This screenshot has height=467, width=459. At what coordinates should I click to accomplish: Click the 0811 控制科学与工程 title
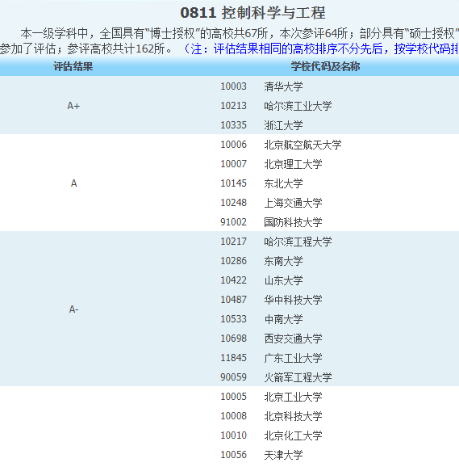coord(252,13)
